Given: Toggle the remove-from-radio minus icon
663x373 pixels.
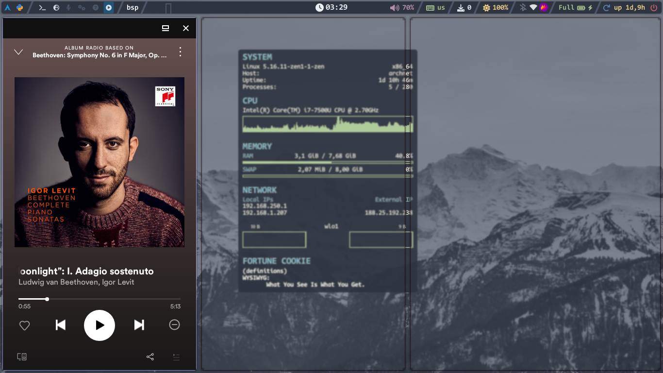Looking at the screenshot, I should 174,324.
